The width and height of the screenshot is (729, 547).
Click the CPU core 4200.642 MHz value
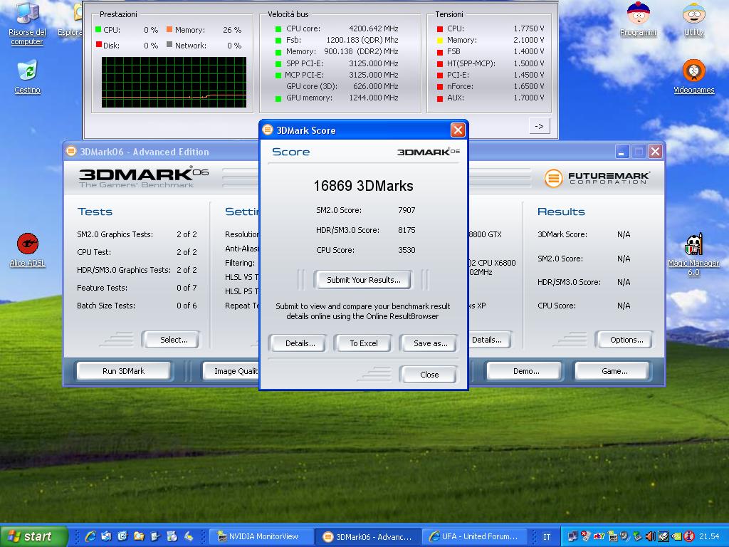(373, 28)
